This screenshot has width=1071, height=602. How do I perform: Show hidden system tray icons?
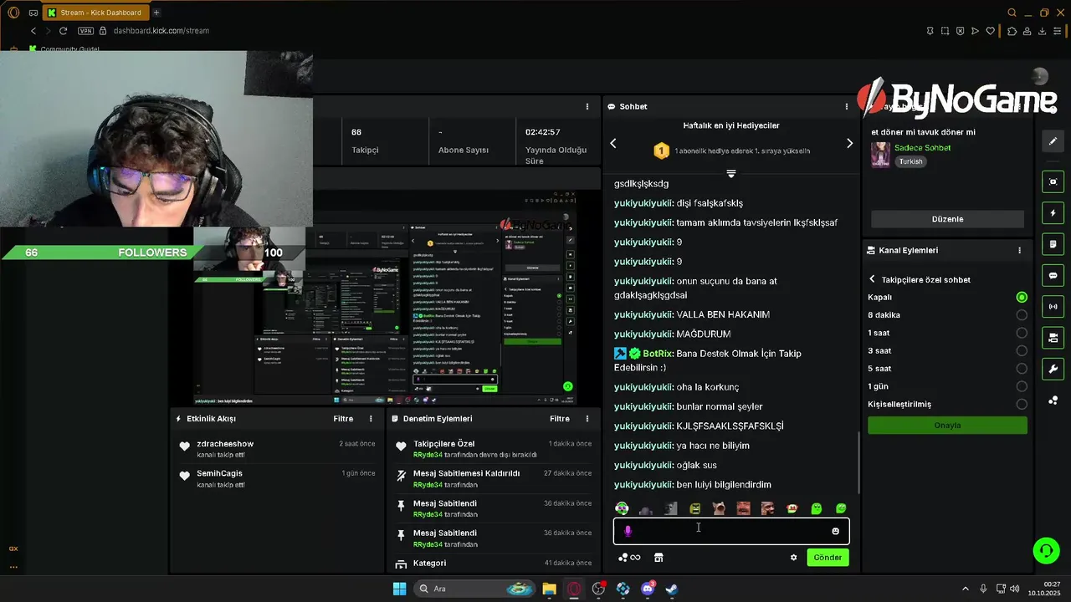pos(965,589)
